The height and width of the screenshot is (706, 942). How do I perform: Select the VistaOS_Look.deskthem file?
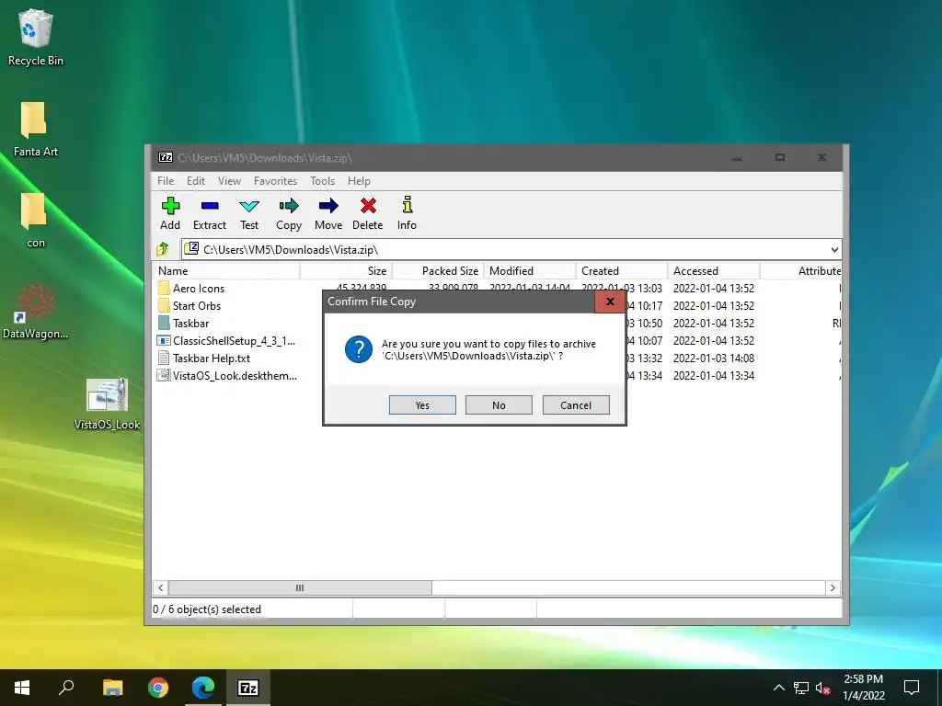[227, 375]
